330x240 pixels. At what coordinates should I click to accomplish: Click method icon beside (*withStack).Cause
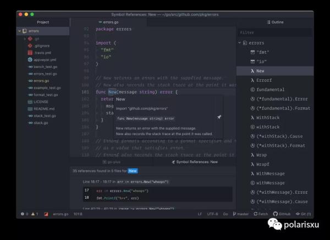252,136
